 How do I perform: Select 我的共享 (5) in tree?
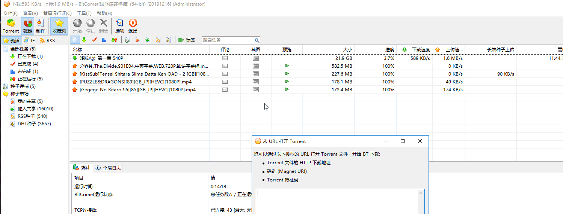pyautogui.click(x=30, y=101)
